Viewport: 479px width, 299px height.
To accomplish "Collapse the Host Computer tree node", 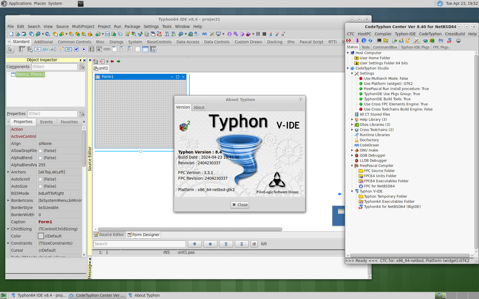I will 348,53.
